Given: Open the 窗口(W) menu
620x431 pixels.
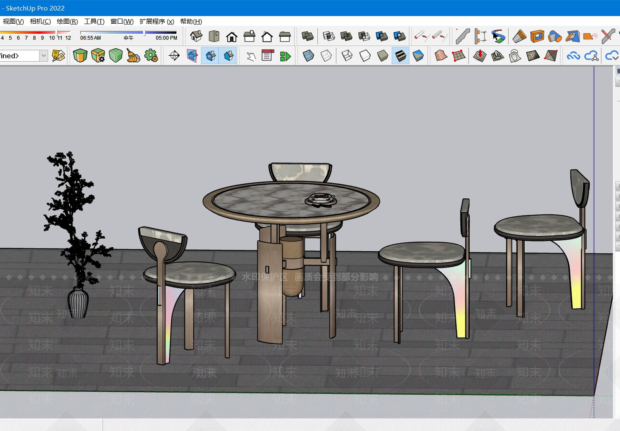Looking at the screenshot, I should coord(122,21).
